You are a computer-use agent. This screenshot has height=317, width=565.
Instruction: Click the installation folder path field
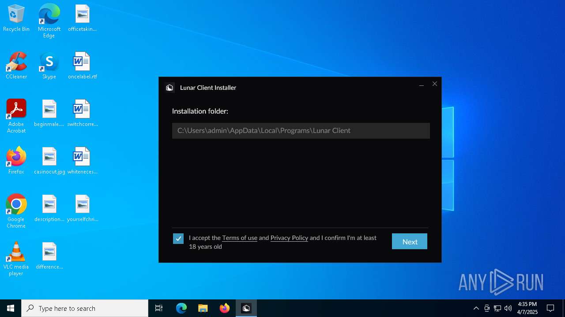coord(301,131)
